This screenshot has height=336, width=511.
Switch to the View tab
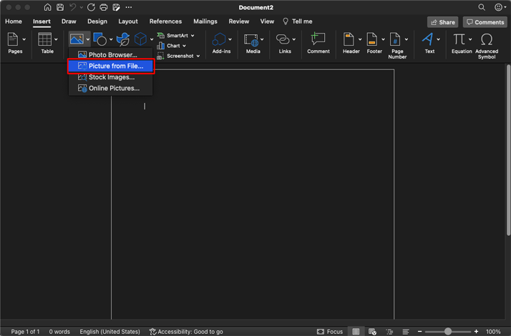(267, 21)
